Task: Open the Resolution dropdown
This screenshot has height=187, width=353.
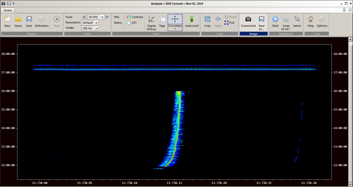Action: (96, 23)
